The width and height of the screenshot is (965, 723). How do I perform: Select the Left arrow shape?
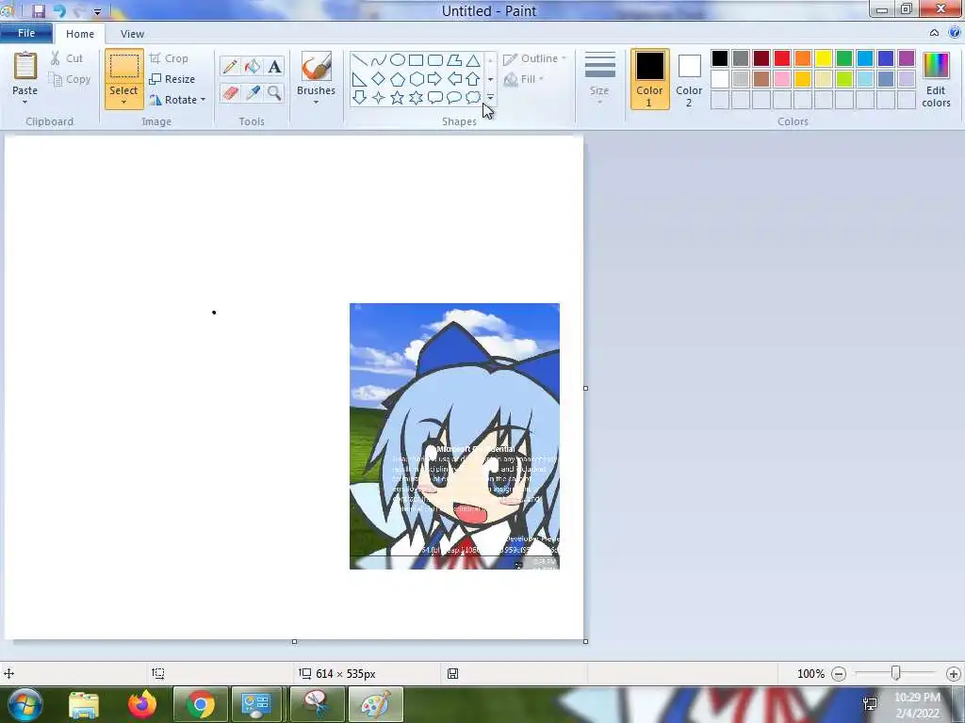[x=454, y=79]
